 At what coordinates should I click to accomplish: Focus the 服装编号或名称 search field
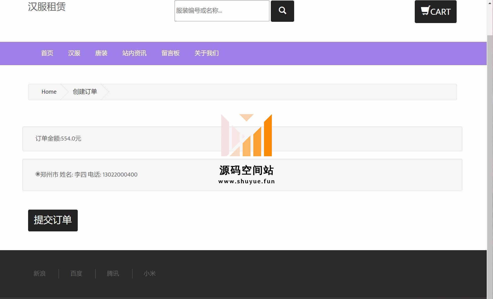[x=222, y=11]
